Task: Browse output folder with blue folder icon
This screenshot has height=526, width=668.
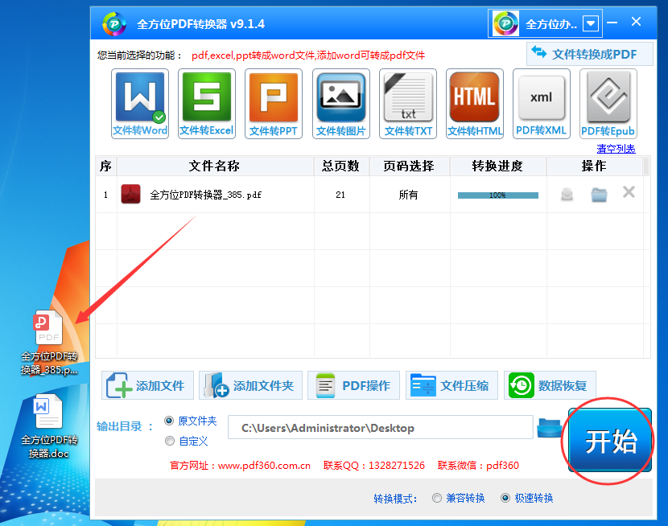Action: pyautogui.click(x=549, y=427)
